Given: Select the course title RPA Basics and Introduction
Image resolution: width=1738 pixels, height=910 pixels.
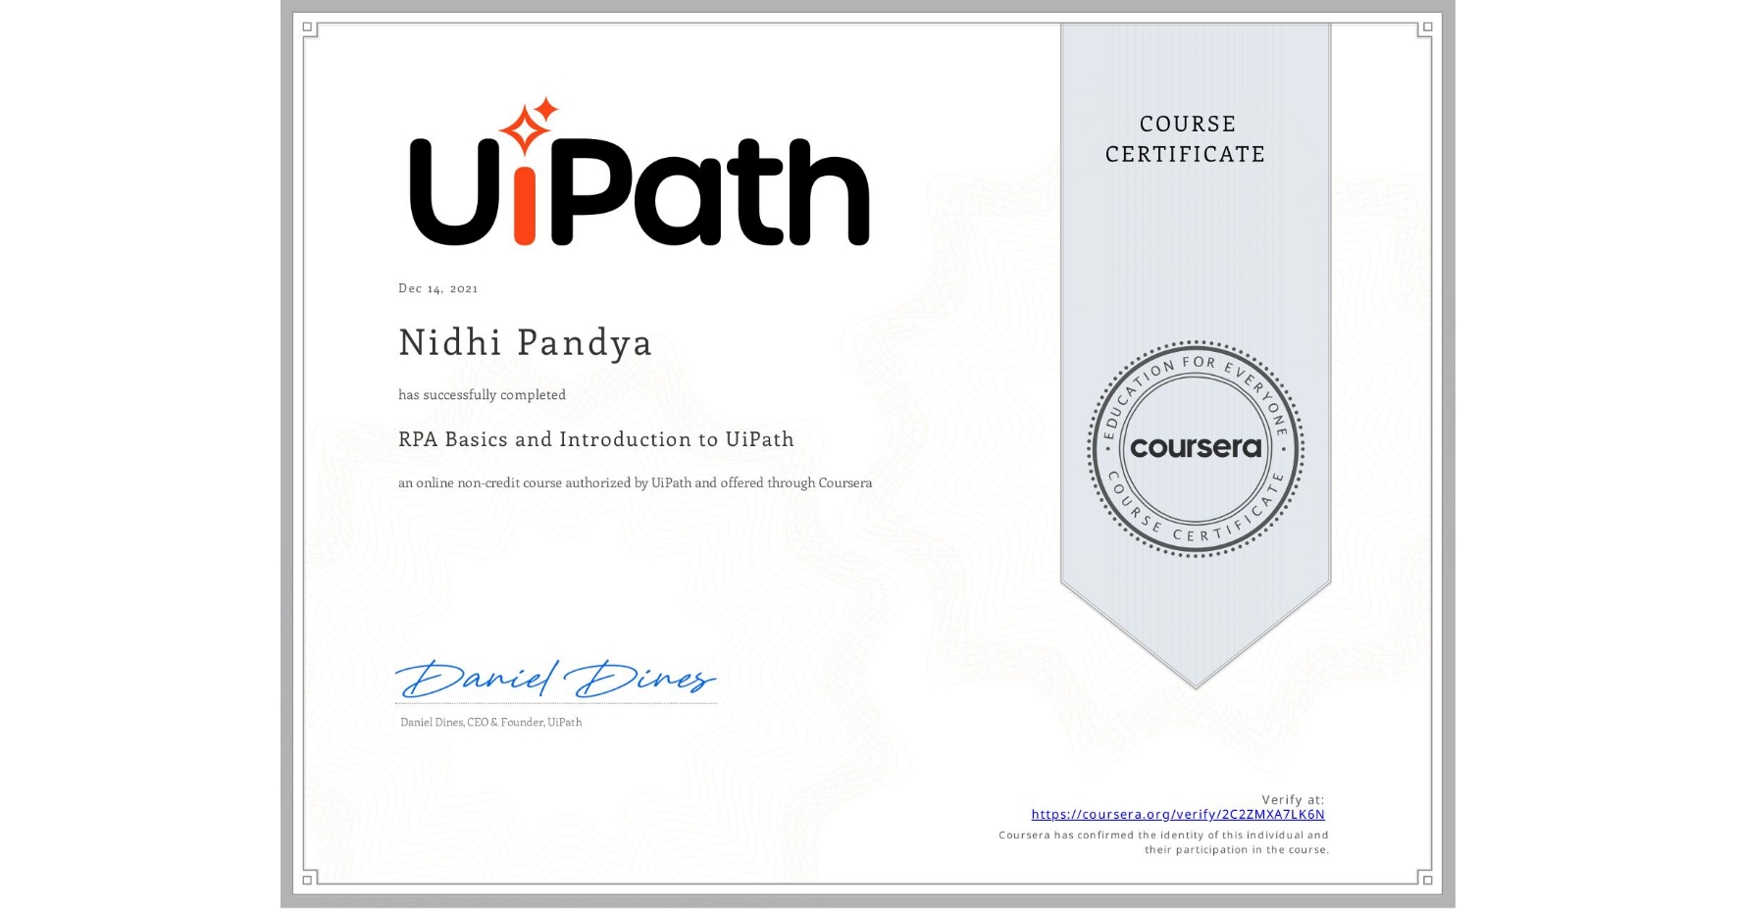Looking at the screenshot, I should [595, 439].
